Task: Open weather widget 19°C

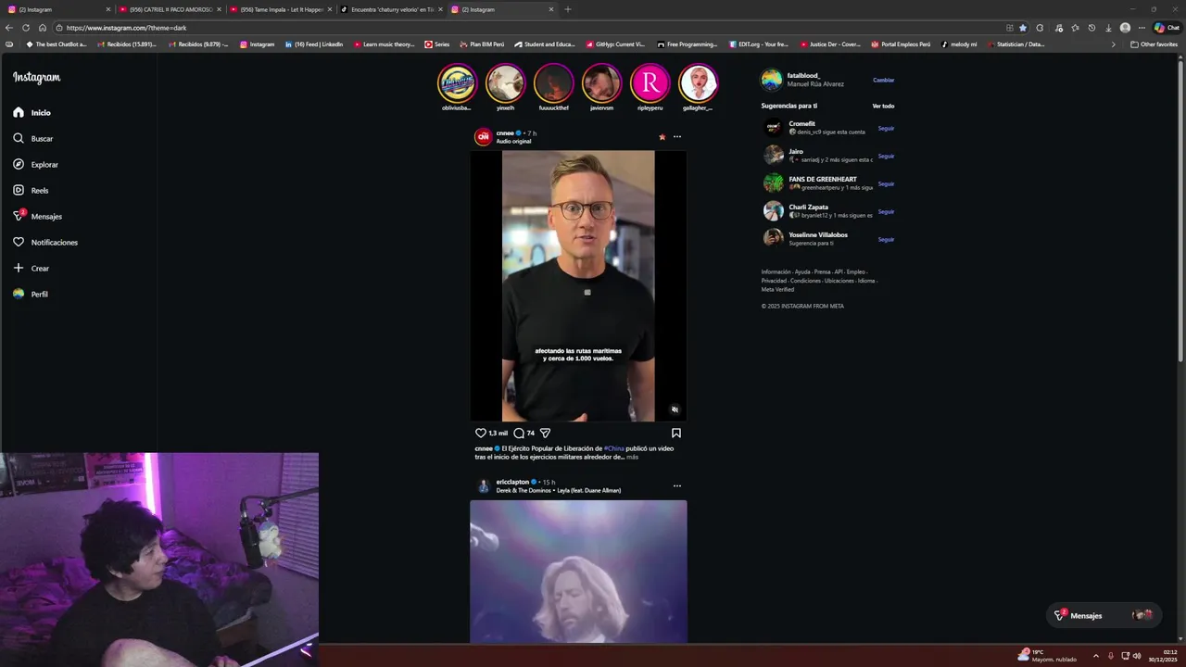Action: pyautogui.click(x=1047, y=656)
